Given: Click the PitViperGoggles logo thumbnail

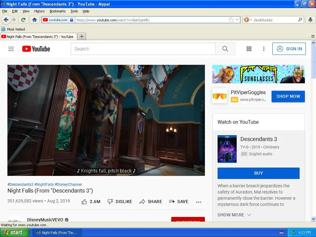Looking at the screenshot, I should tap(220, 96).
